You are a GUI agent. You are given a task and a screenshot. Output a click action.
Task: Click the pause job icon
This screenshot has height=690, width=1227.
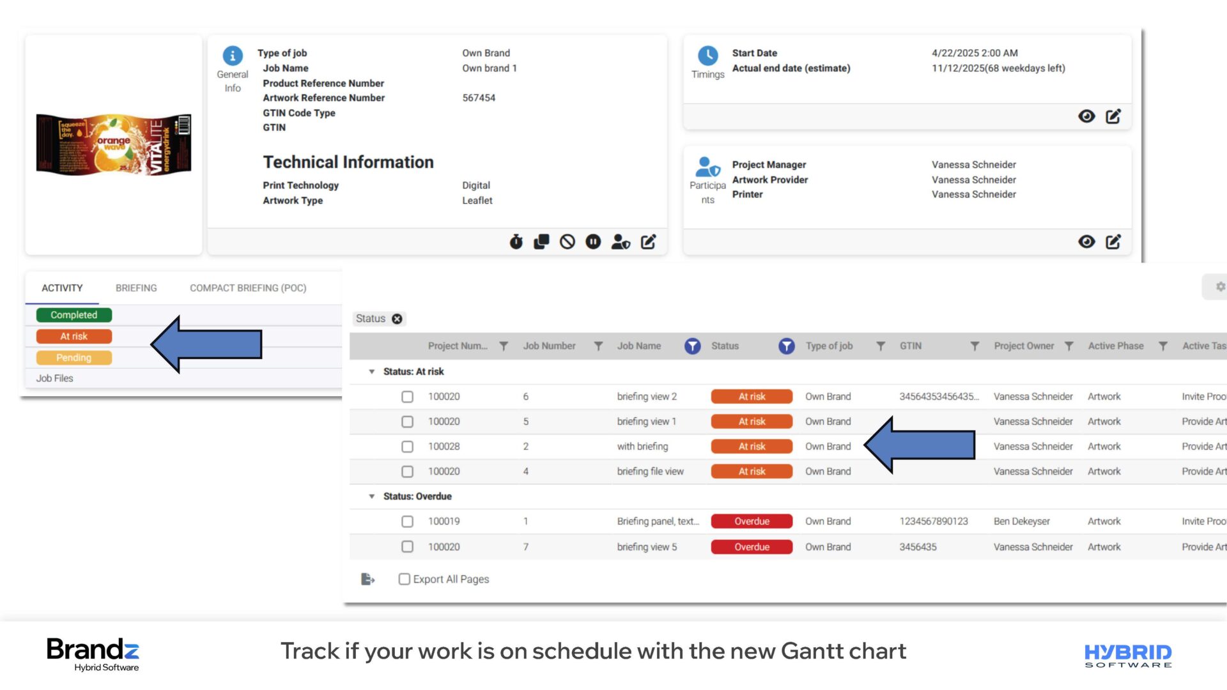coord(593,241)
